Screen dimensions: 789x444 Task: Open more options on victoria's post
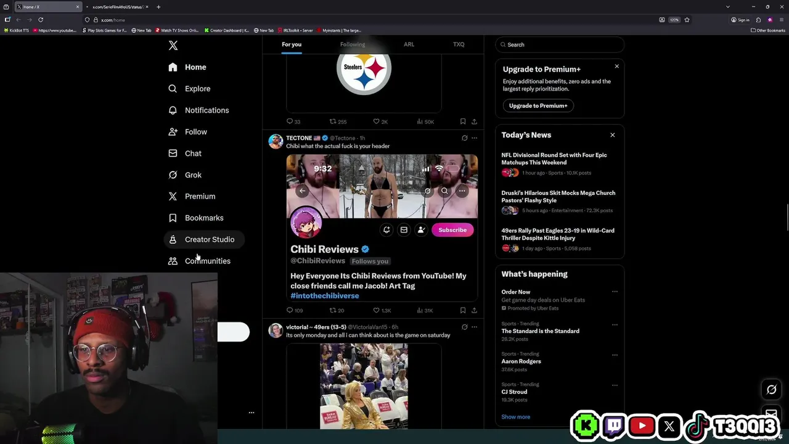[474, 327]
